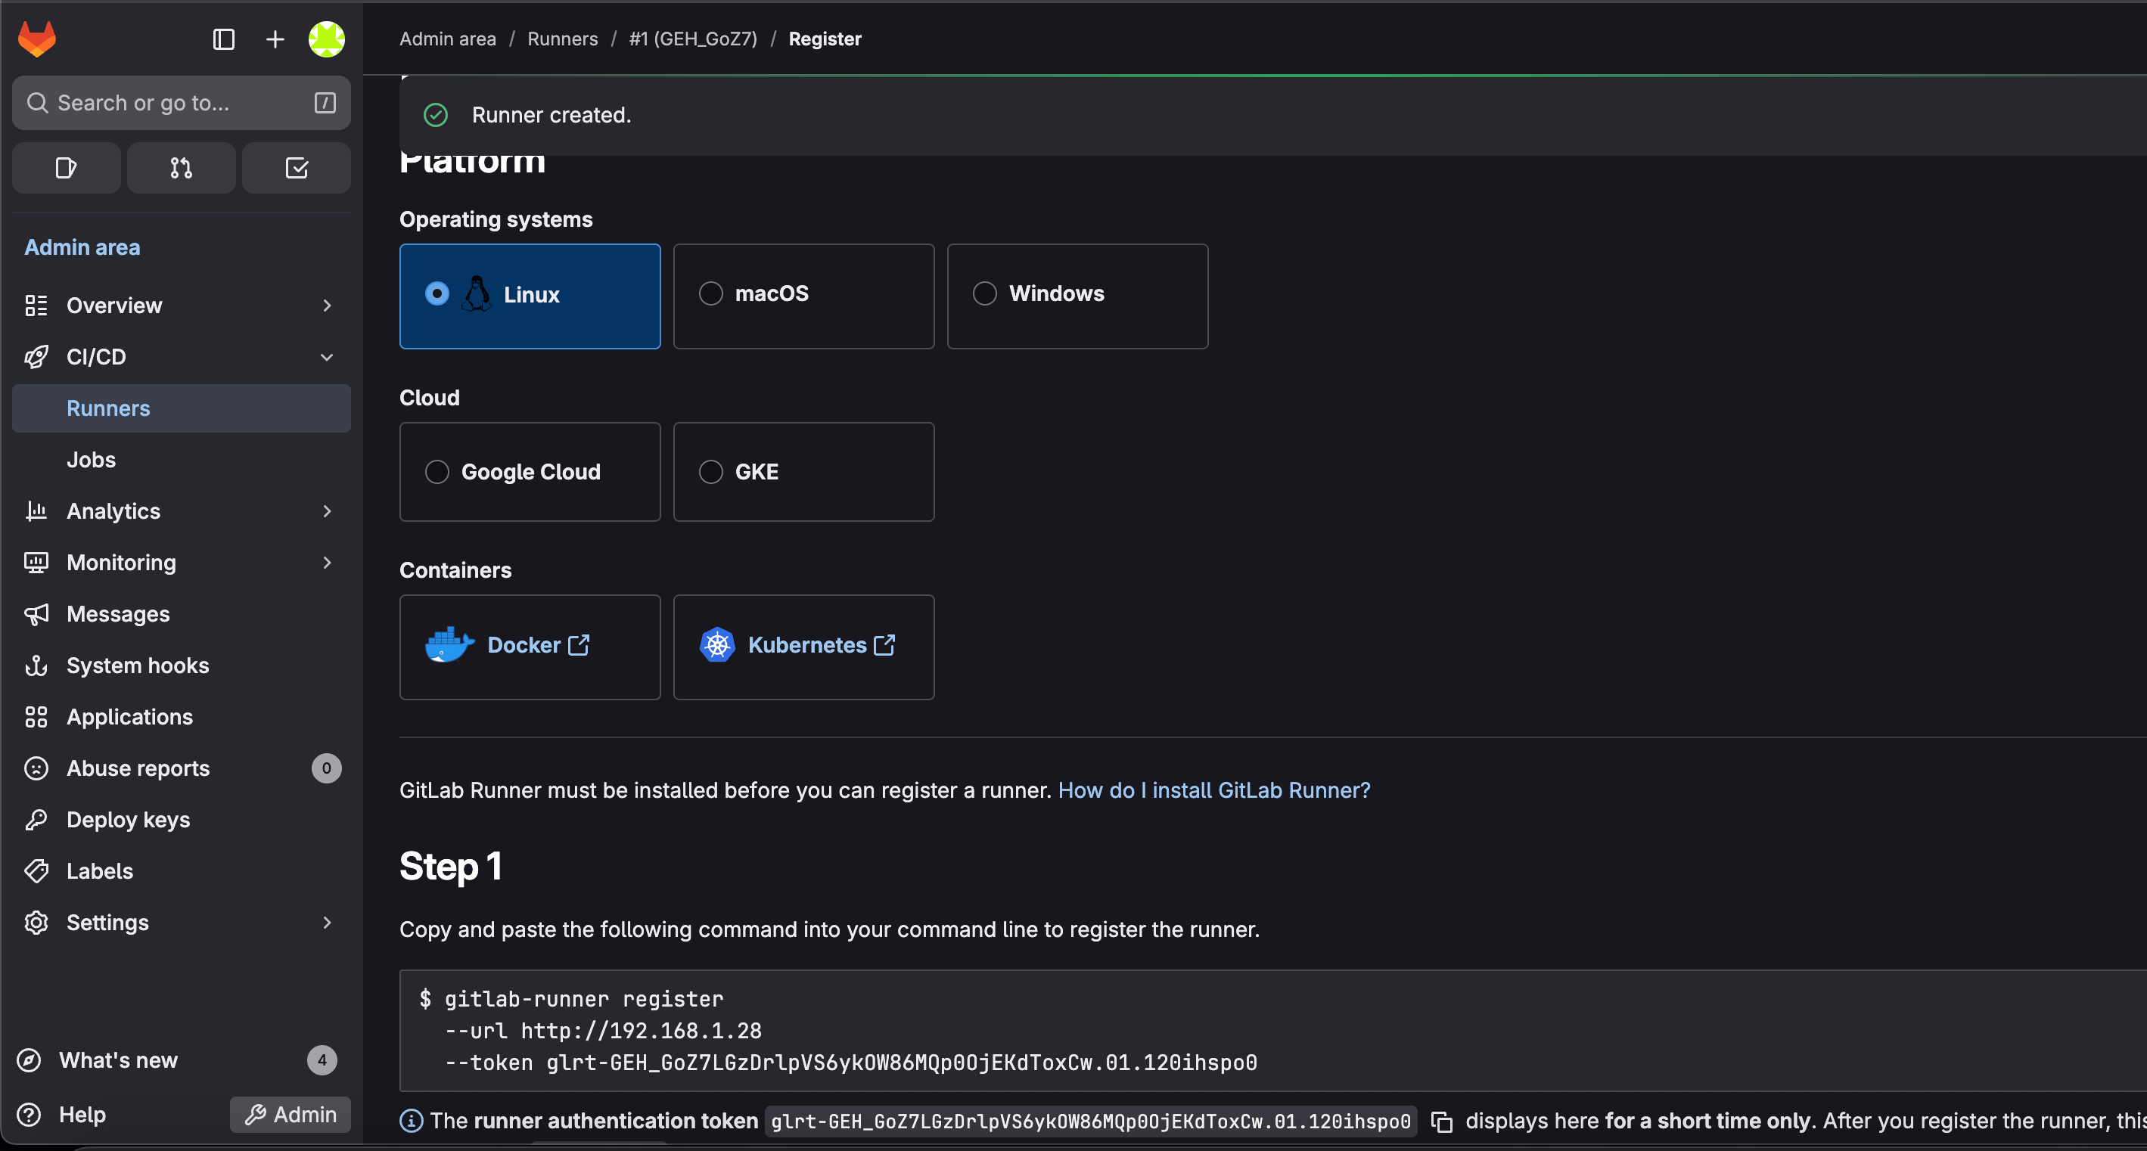Click How do I install GitLab Runner link
Image resolution: width=2147 pixels, height=1151 pixels.
(1213, 790)
